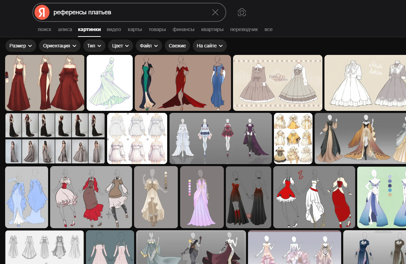Expand the "Размер" filter dropdown

pyautogui.click(x=21, y=46)
